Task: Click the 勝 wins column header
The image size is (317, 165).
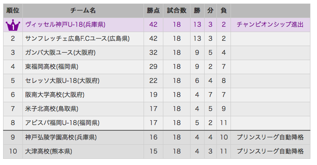Action: [x=197, y=11]
